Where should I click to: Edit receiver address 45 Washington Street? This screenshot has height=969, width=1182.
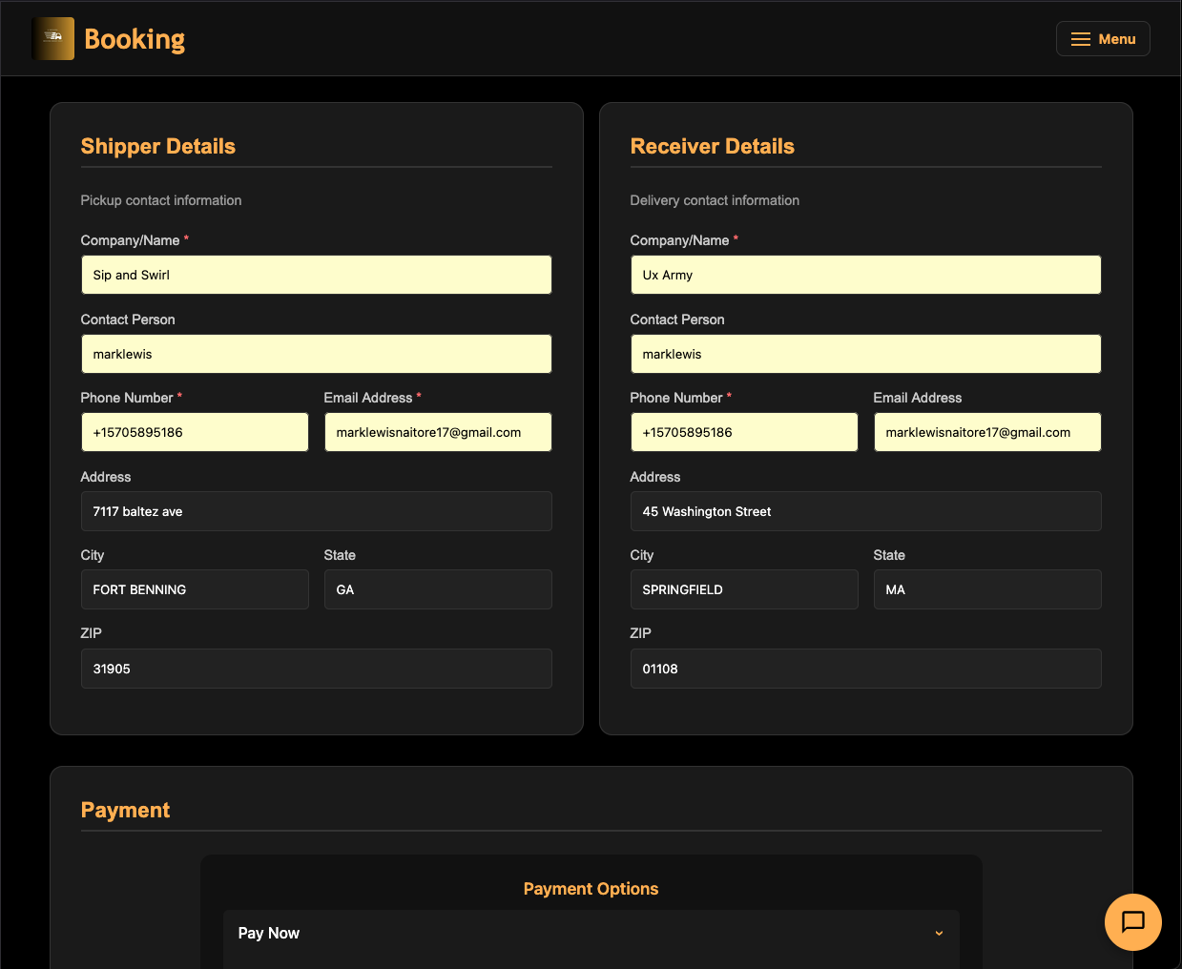[865, 511]
